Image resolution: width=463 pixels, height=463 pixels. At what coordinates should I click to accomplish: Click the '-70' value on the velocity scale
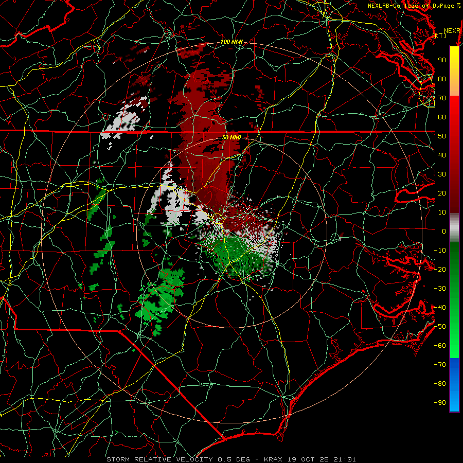pos(440,365)
